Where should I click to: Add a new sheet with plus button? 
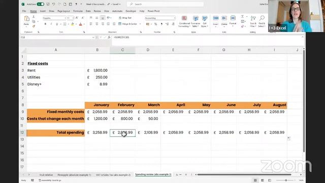click(186, 175)
